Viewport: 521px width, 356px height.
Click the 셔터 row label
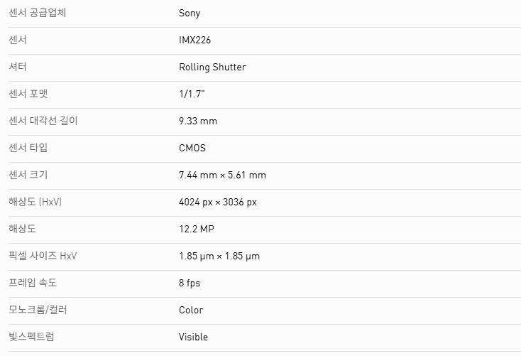point(18,68)
